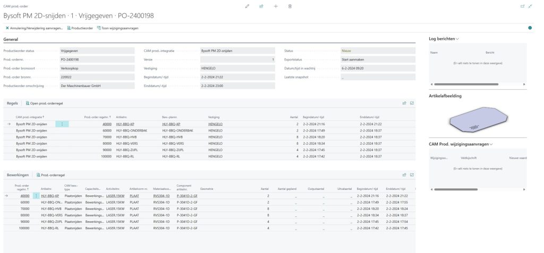Maximize the Regels section with expand icon
The width and height of the screenshot is (544, 253).
click(x=412, y=103)
